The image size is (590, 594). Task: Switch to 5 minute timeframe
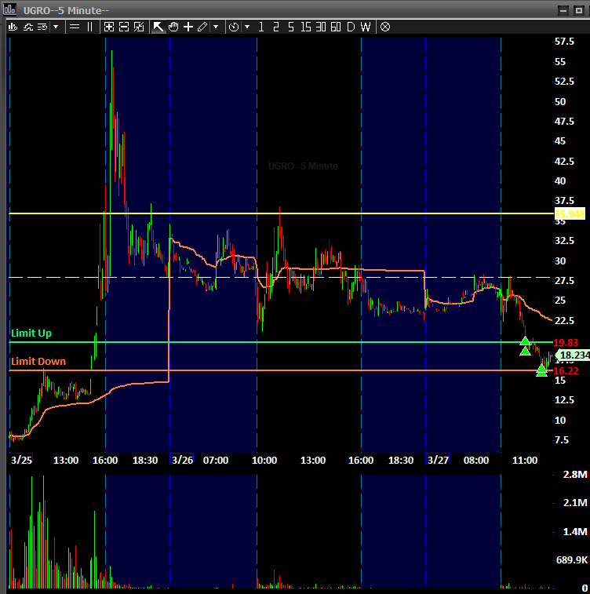coord(290,27)
